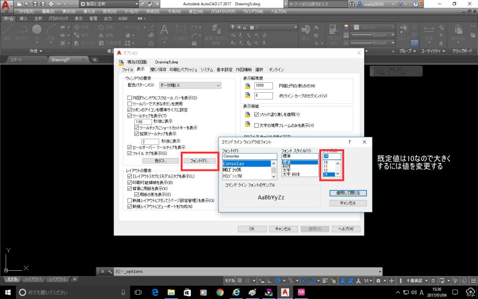
Task: Enable text boundary frame only (X) checkbox
Action: (256, 125)
